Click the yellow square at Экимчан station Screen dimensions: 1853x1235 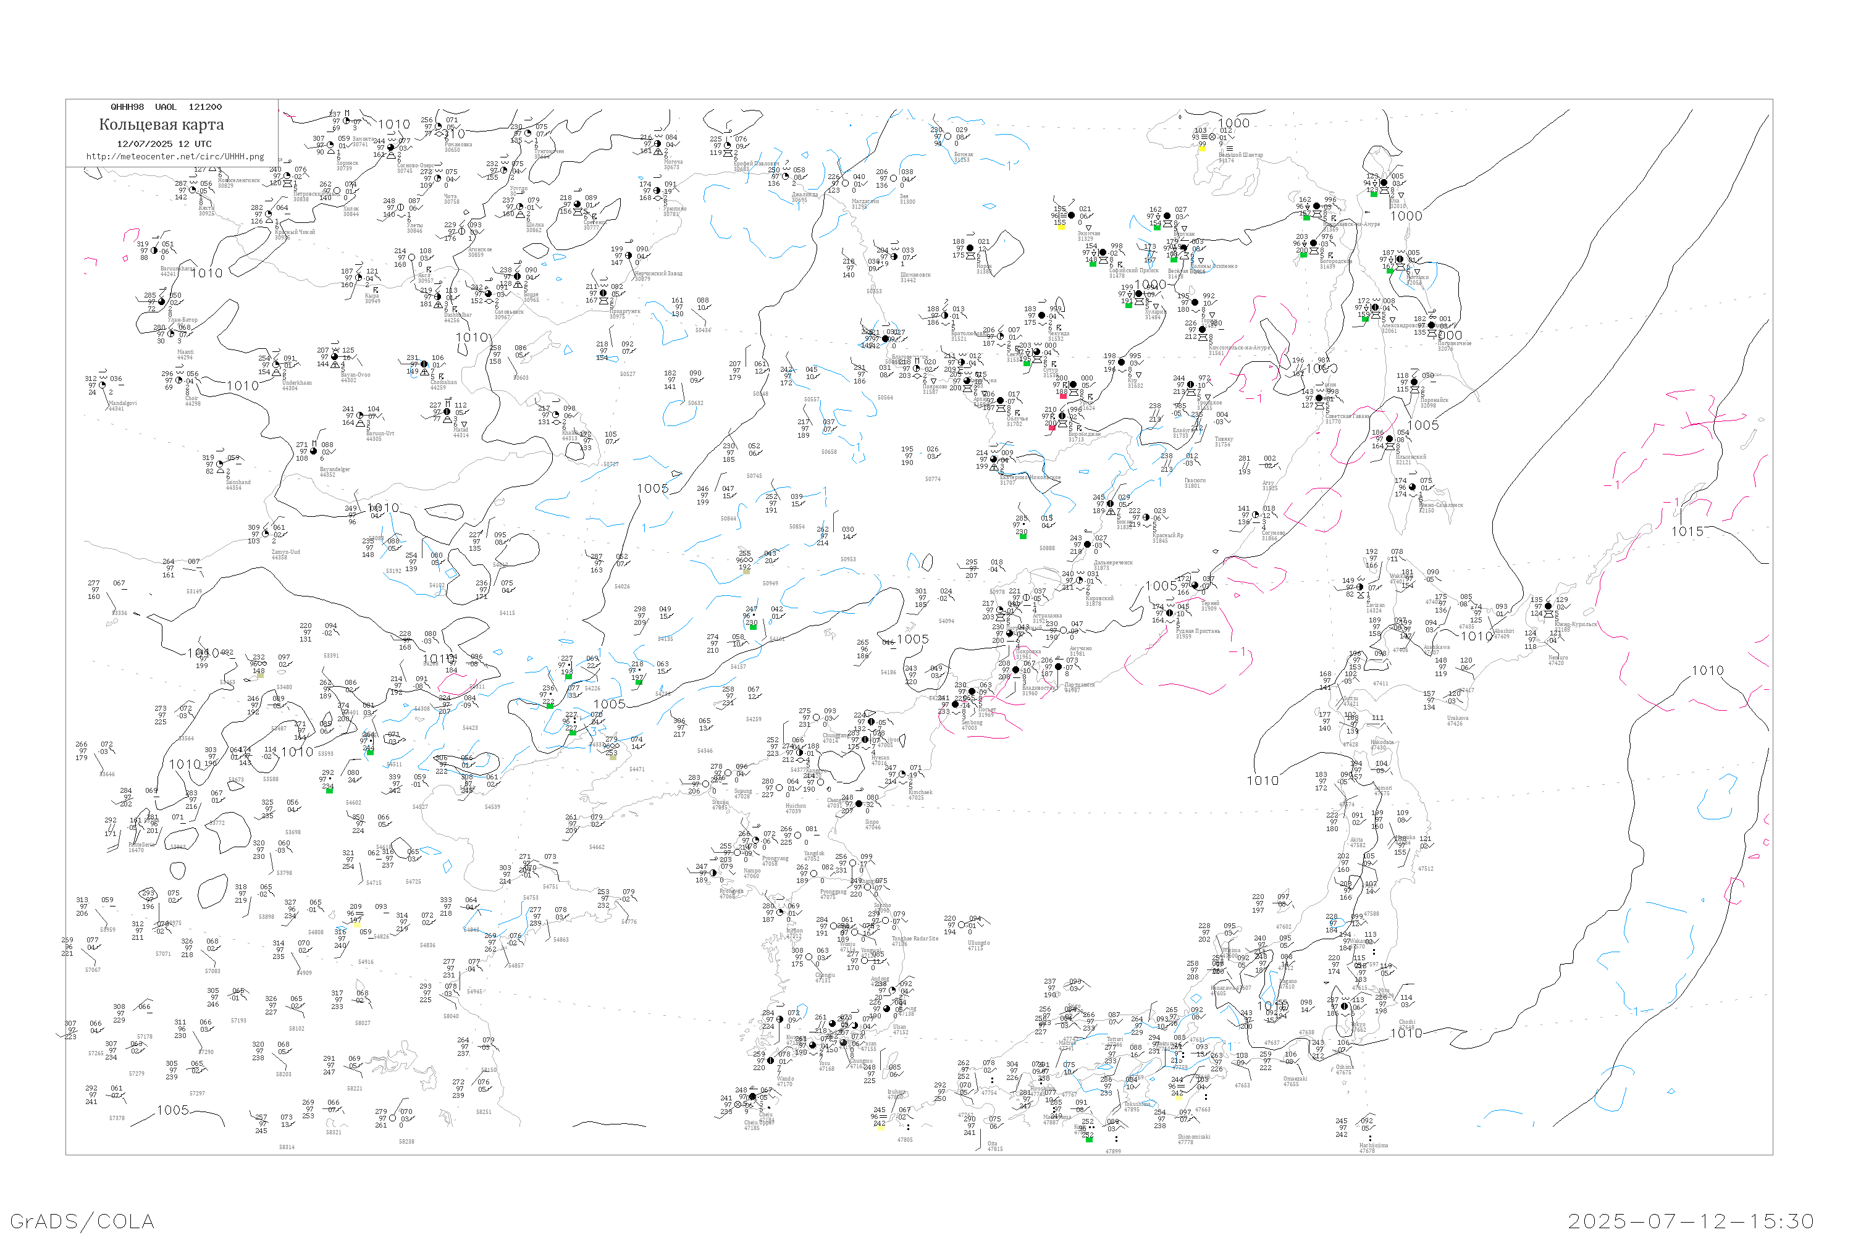click(1061, 228)
